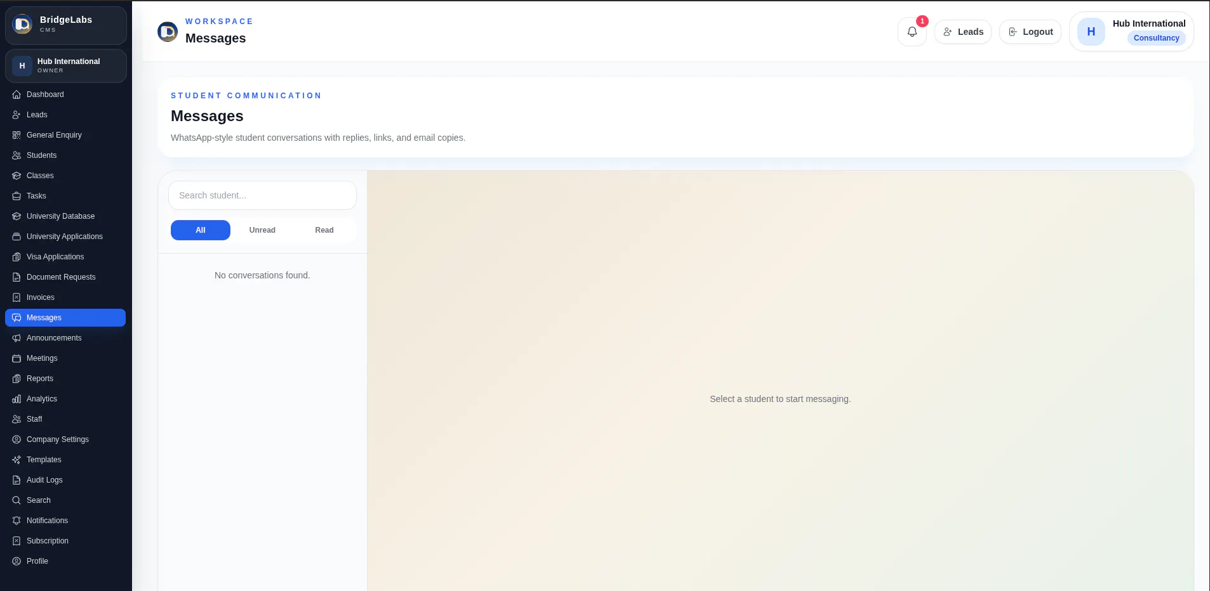Screen dimensions: 1210x591
Task: Open the Announcements menu entry
Action: [65, 338]
